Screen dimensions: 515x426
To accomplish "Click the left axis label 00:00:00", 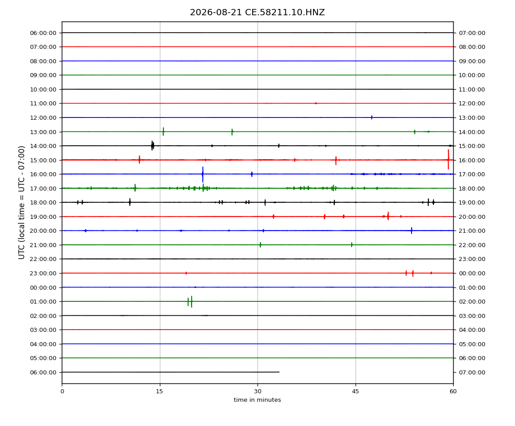I will (43, 288).
